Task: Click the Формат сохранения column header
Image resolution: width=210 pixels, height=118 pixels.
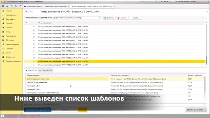Action: tap(195, 75)
